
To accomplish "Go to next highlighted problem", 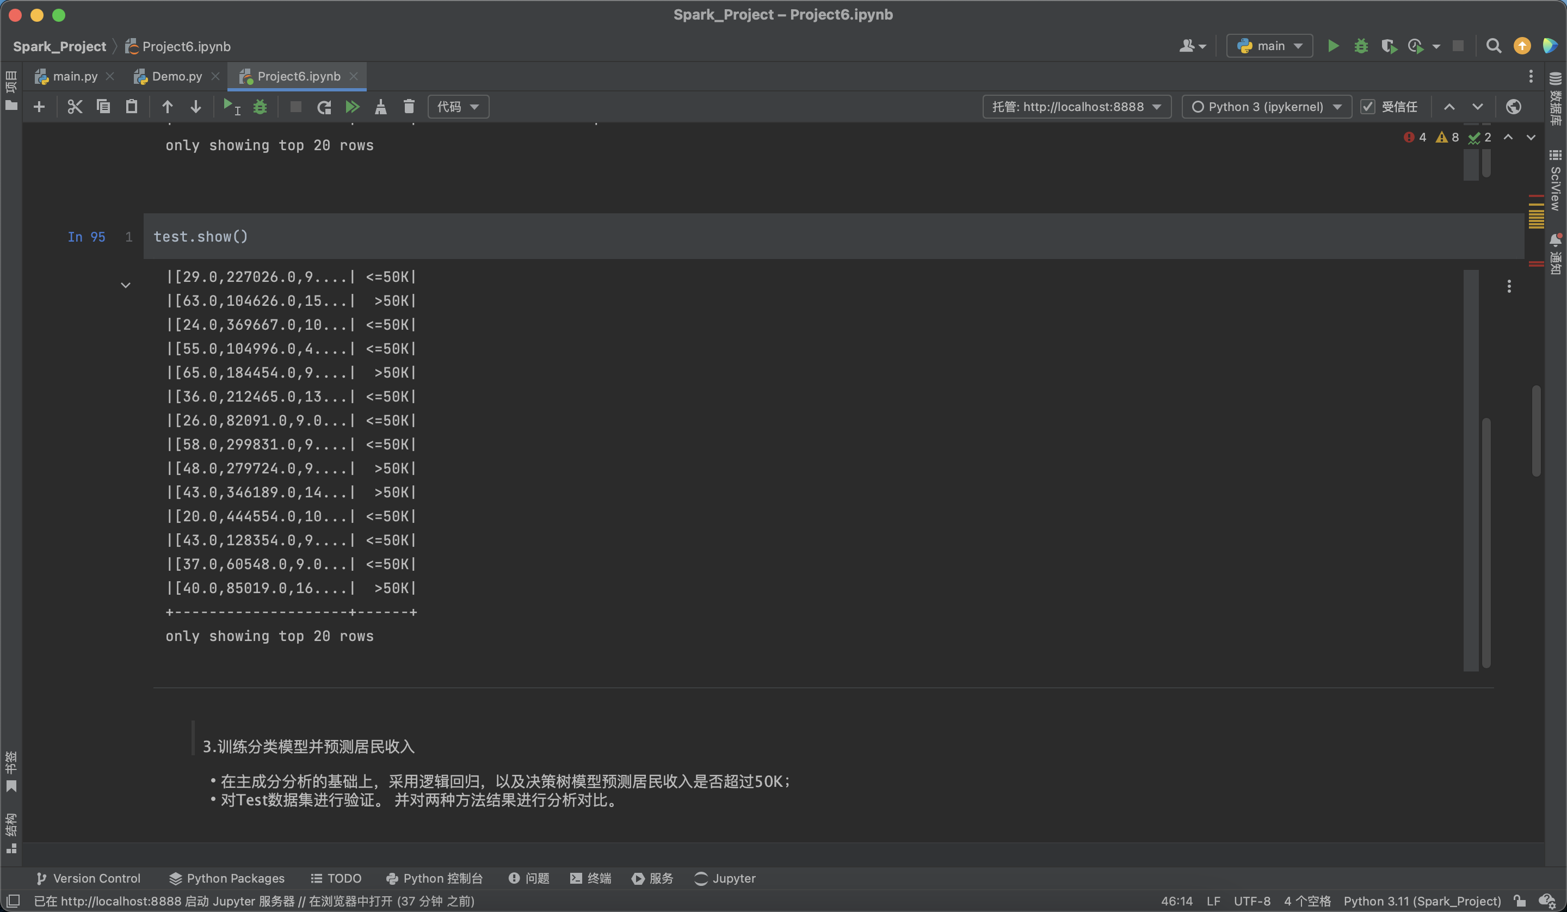I will 1531,138.
